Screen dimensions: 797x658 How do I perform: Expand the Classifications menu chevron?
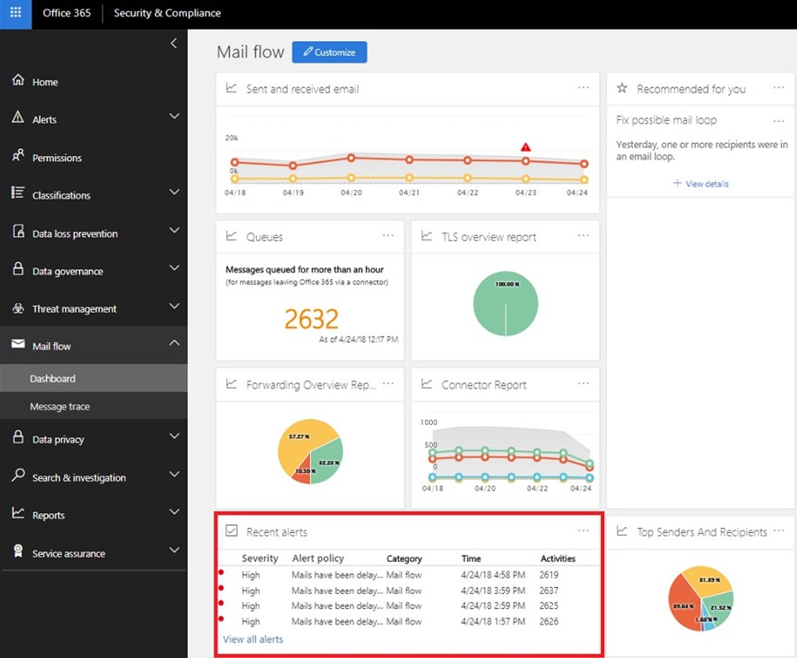point(174,192)
